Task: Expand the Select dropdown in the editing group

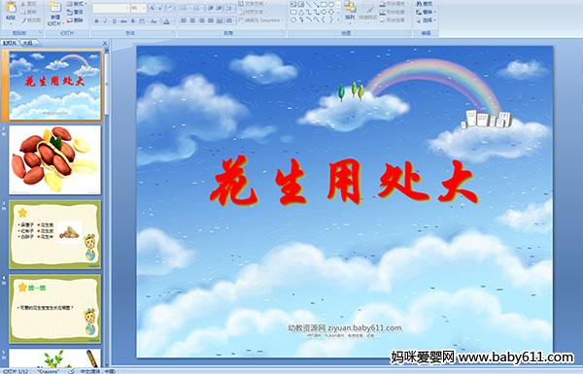Action: pyautogui.click(x=427, y=20)
